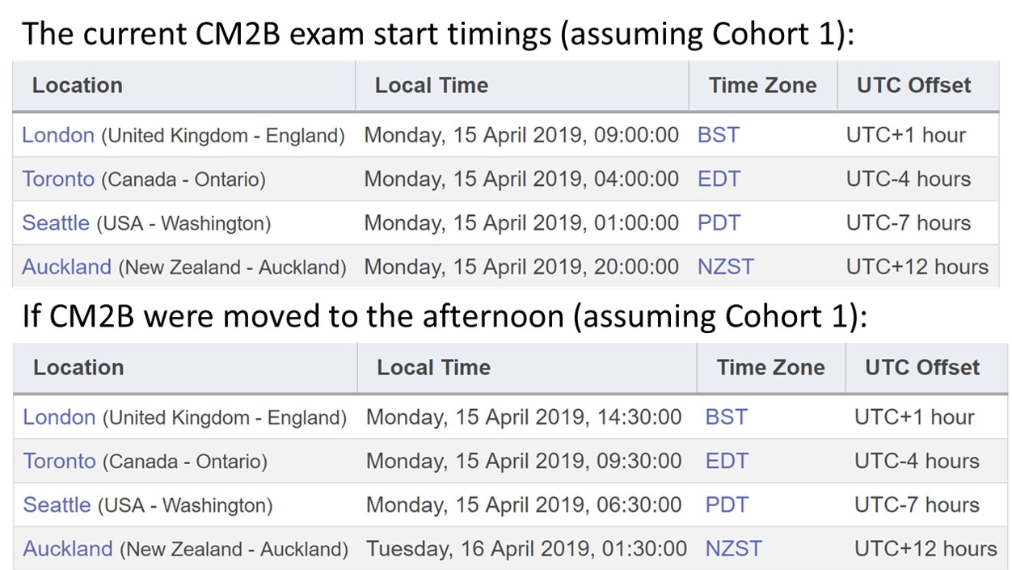Image resolution: width=1012 pixels, height=570 pixels.
Task: Open the Auckland link in first table
Action: click(66, 266)
